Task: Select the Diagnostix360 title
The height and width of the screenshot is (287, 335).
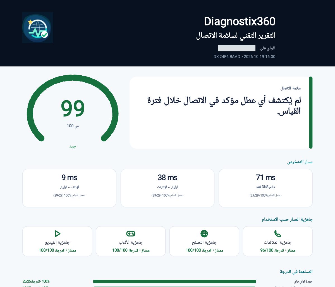Action: (x=240, y=21)
